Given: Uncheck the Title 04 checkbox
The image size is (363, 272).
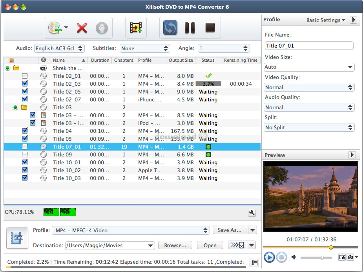Looking at the screenshot, I should tap(25, 131).
